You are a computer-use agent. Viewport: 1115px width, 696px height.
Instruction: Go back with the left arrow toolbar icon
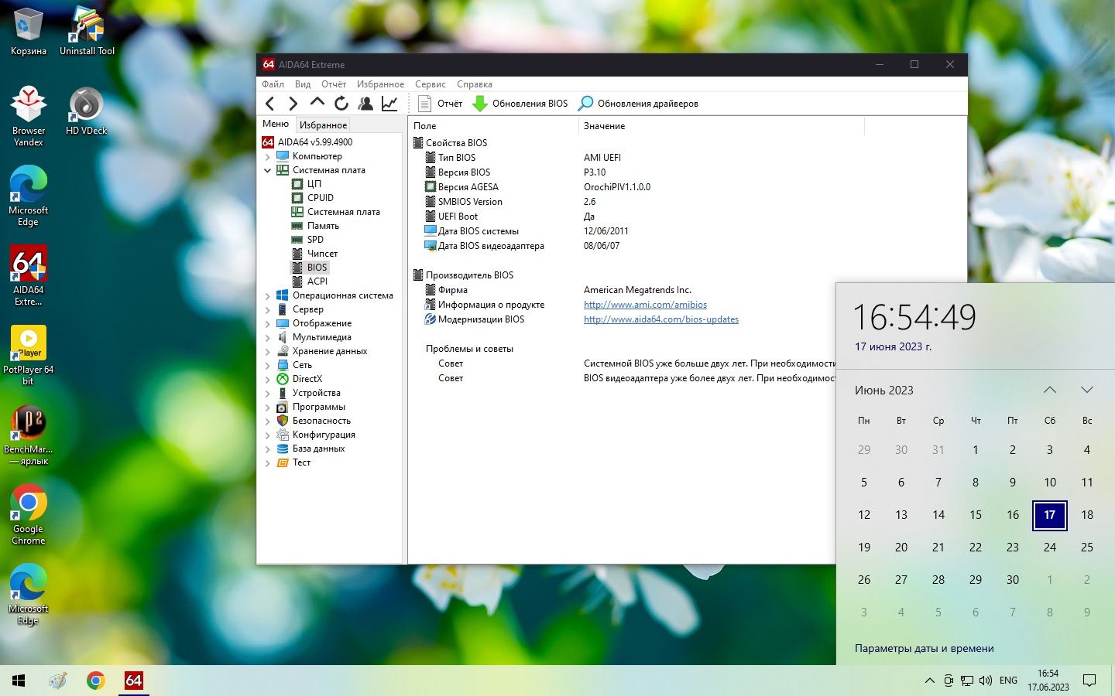(269, 104)
